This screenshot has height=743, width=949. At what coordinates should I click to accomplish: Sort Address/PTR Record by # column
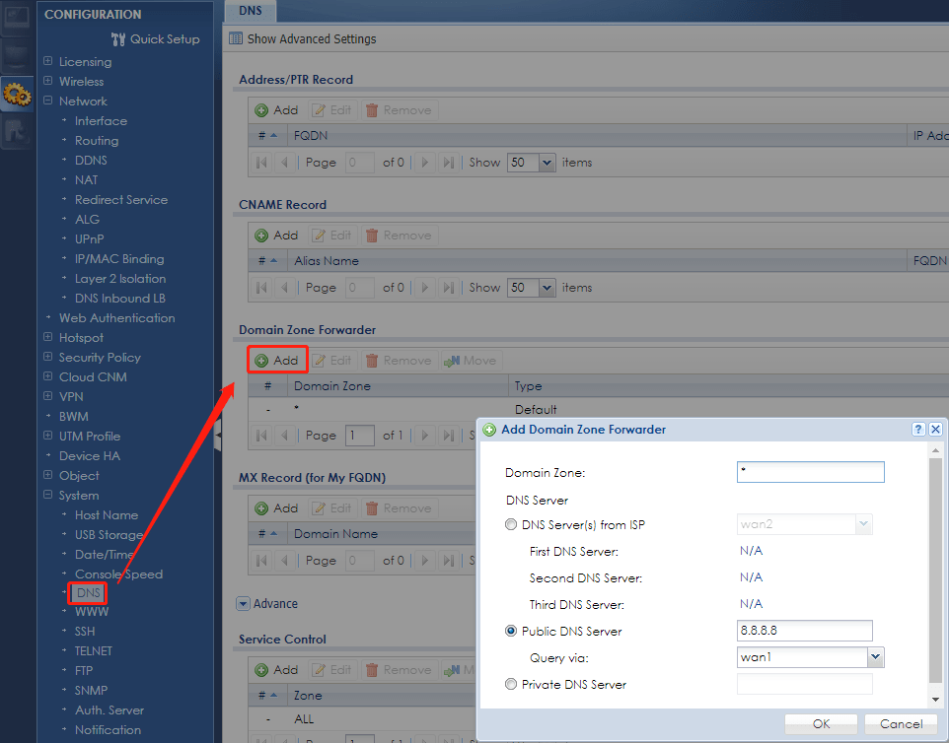click(267, 136)
